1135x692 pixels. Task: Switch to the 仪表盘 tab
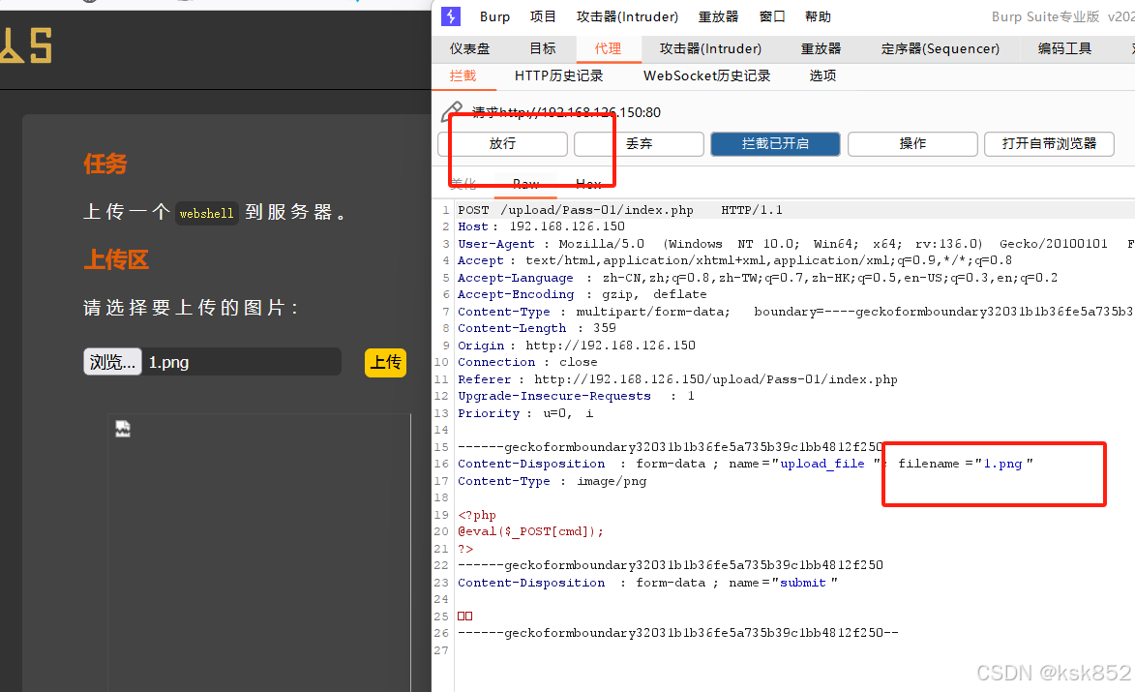[x=470, y=48]
